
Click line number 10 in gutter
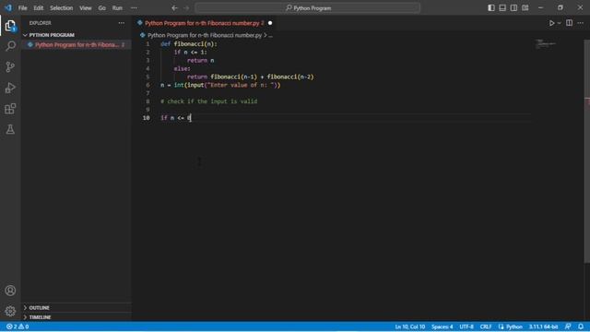pos(146,118)
